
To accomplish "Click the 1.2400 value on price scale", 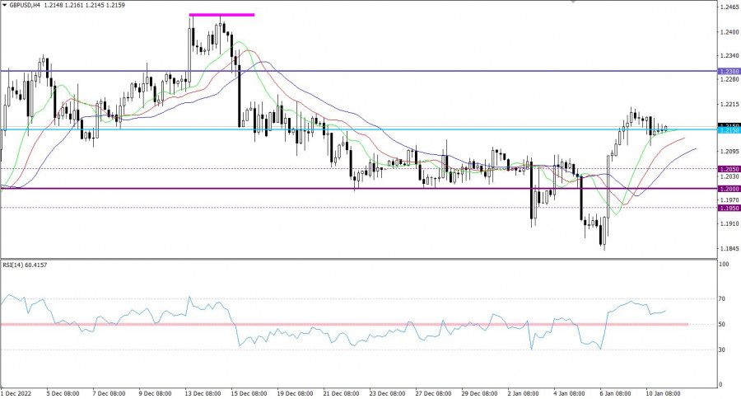I will tap(728, 32).
